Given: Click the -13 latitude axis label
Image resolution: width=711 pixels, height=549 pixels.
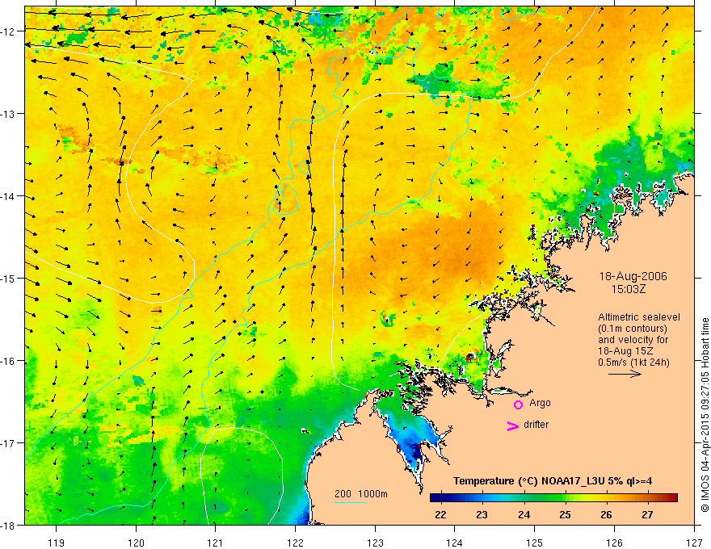Looking at the screenshot, I should (9, 113).
